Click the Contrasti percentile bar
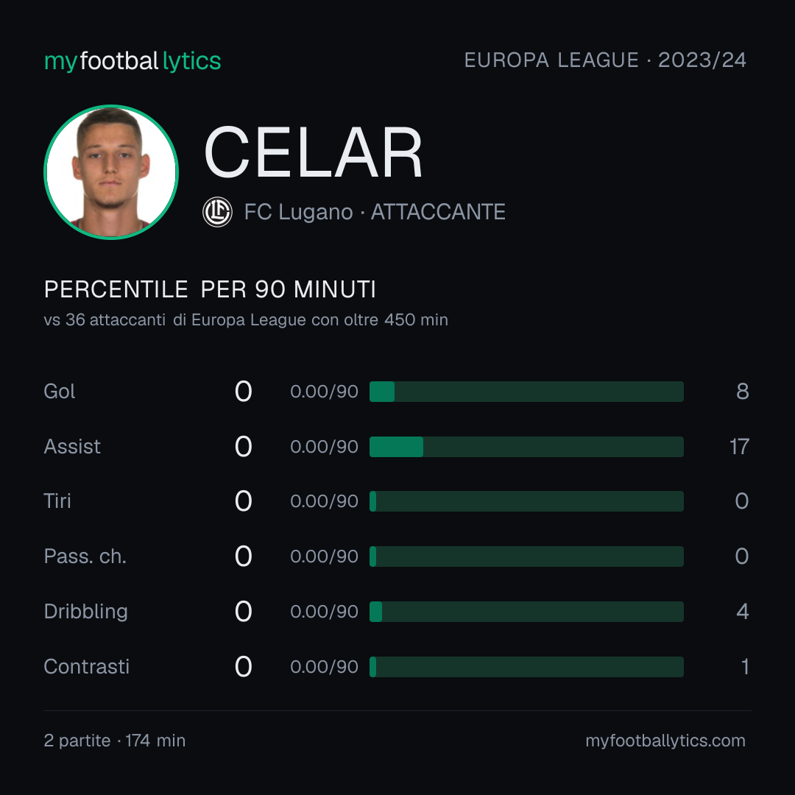 tap(526, 667)
